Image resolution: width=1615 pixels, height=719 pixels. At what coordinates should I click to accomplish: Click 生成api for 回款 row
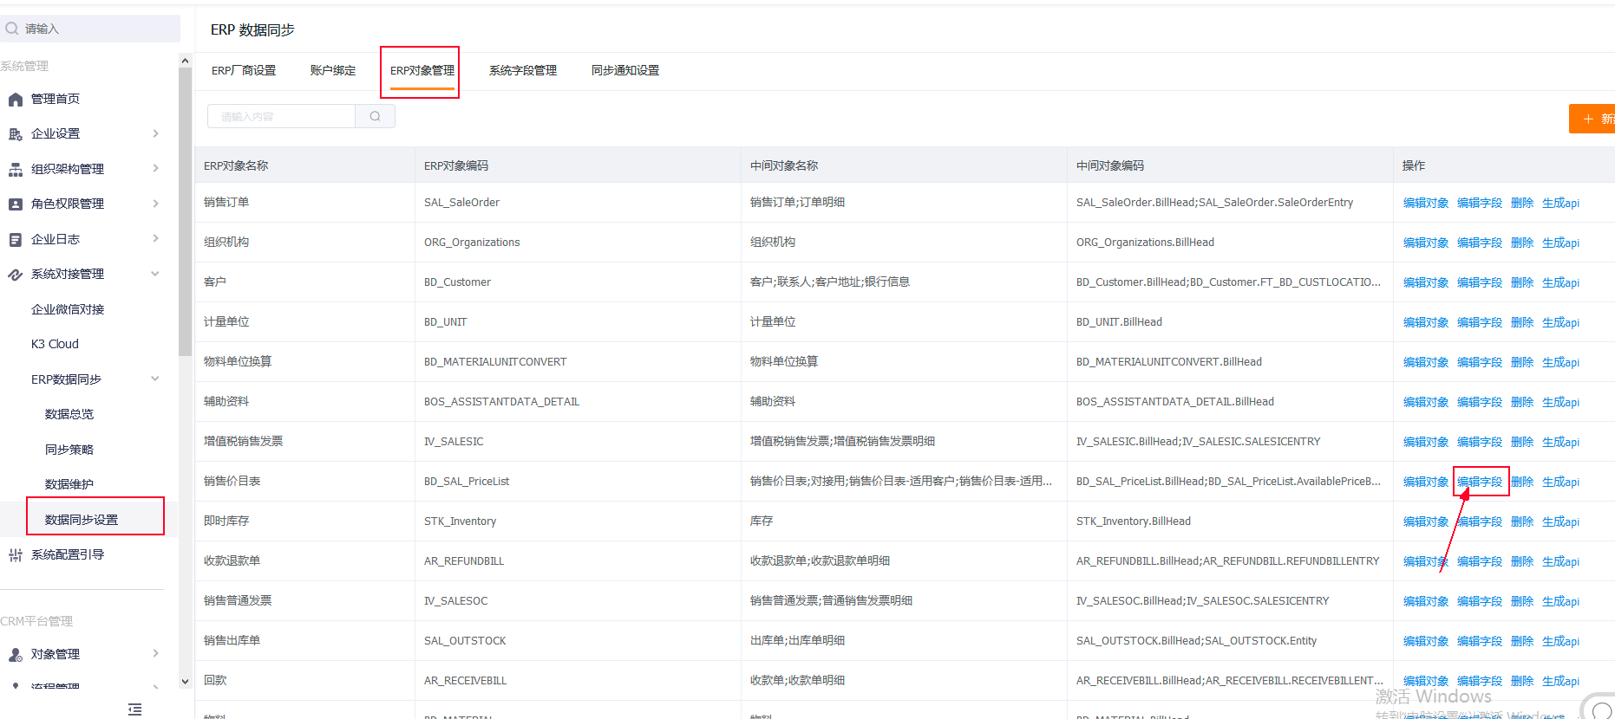(x=1561, y=681)
